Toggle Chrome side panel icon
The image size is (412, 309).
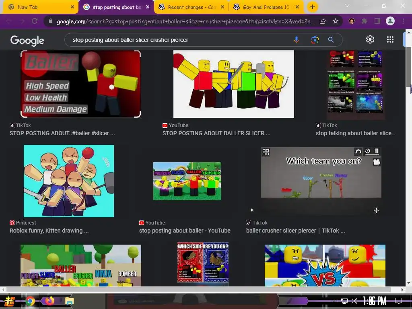point(377,21)
